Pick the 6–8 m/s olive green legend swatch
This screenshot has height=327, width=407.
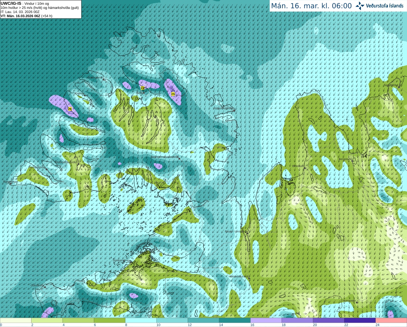point(110,320)
